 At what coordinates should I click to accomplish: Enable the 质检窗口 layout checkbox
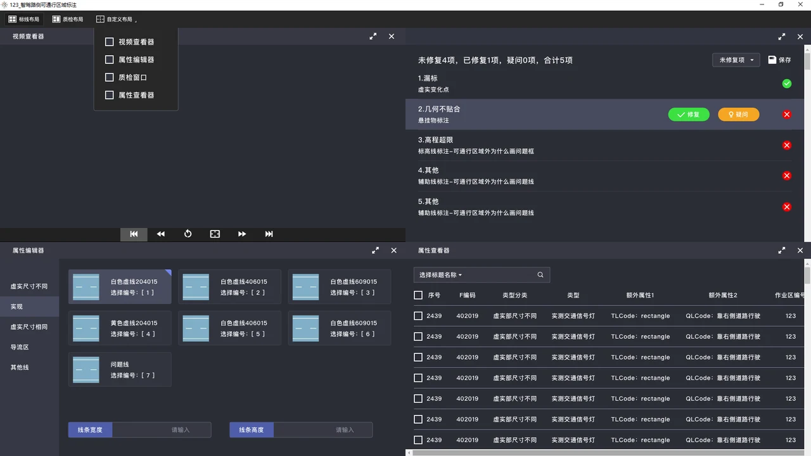click(109, 77)
